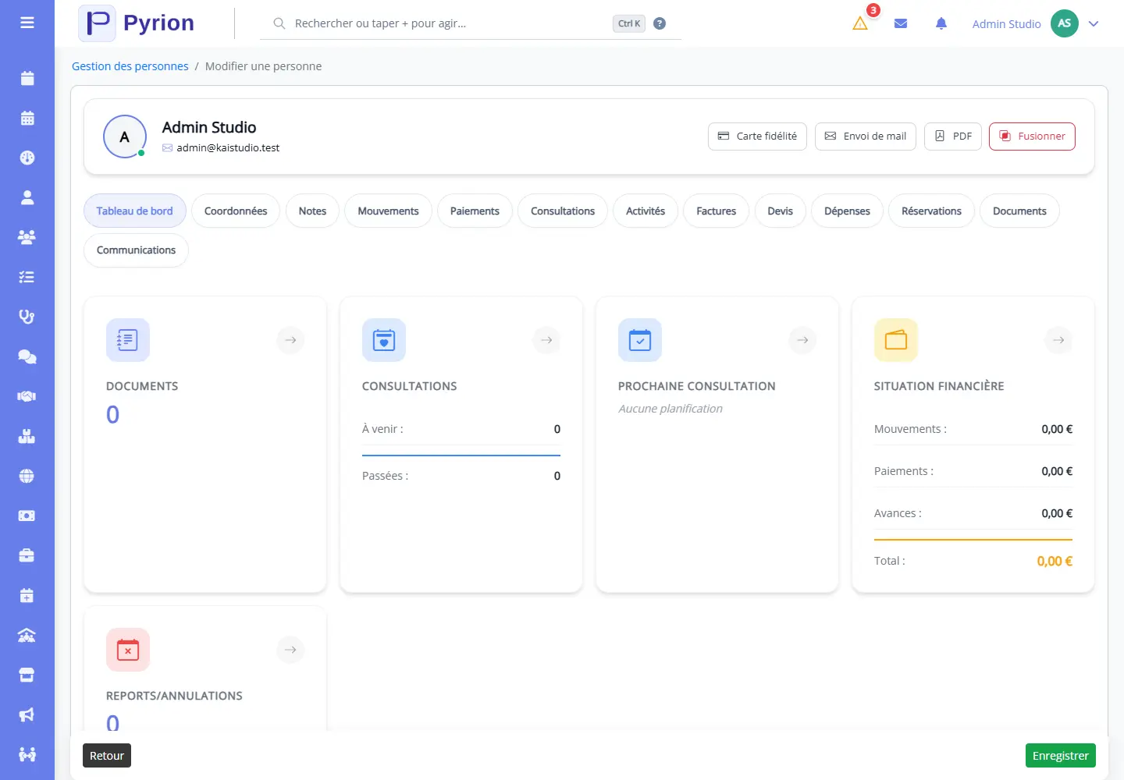Click the profile avatar with letter A
The height and width of the screenshot is (780, 1124).
pyautogui.click(x=125, y=136)
